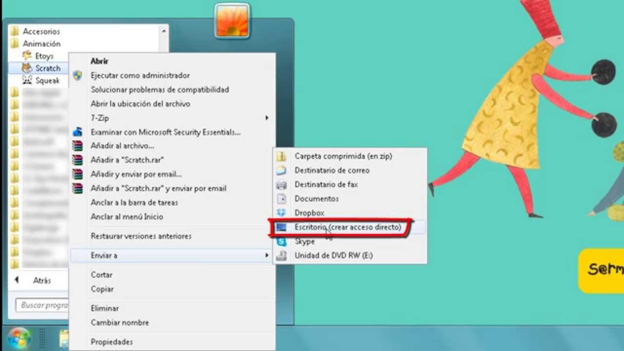Click the Windows Start orb button

coord(19,338)
